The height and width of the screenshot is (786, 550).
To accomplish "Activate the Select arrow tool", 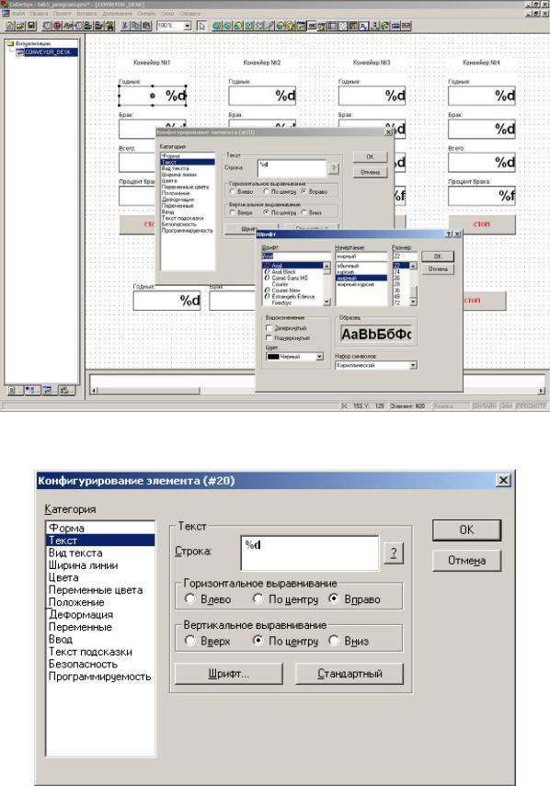I will click(x=201, y=26).
